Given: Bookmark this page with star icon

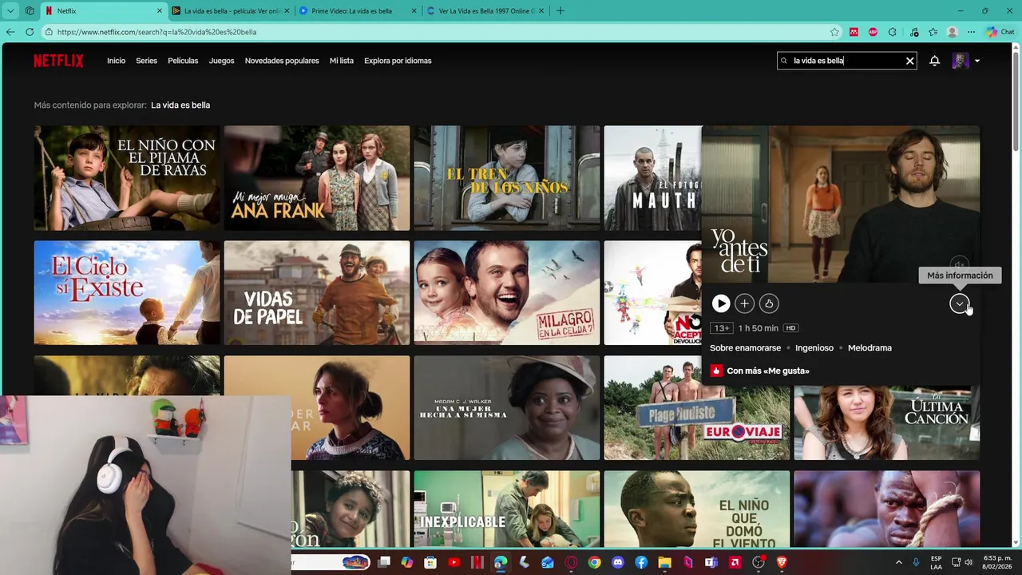Looking at the screenshot, I should [x=834, y=32].
